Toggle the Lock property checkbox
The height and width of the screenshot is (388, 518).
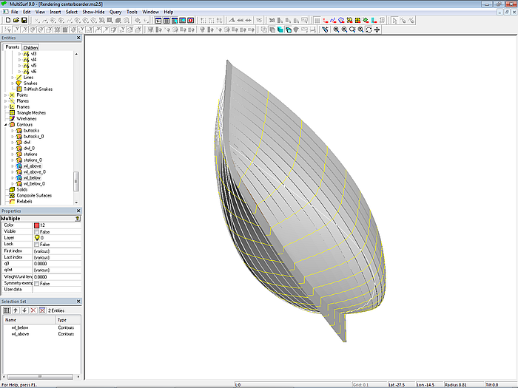click(37, 244)
